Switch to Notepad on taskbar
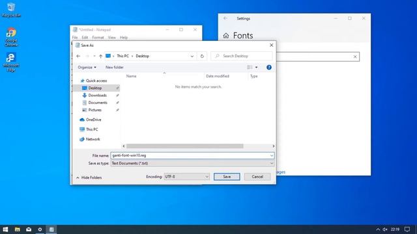The width and height of the screenshot is (417, 234). (51, 229)
